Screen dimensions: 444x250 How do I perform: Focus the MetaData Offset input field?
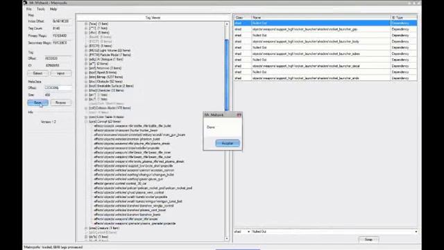click(58, 88)
